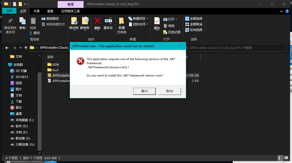
Task: Create a folder with the 新建文件夹 icon
Action: click(x=122, y=24)
